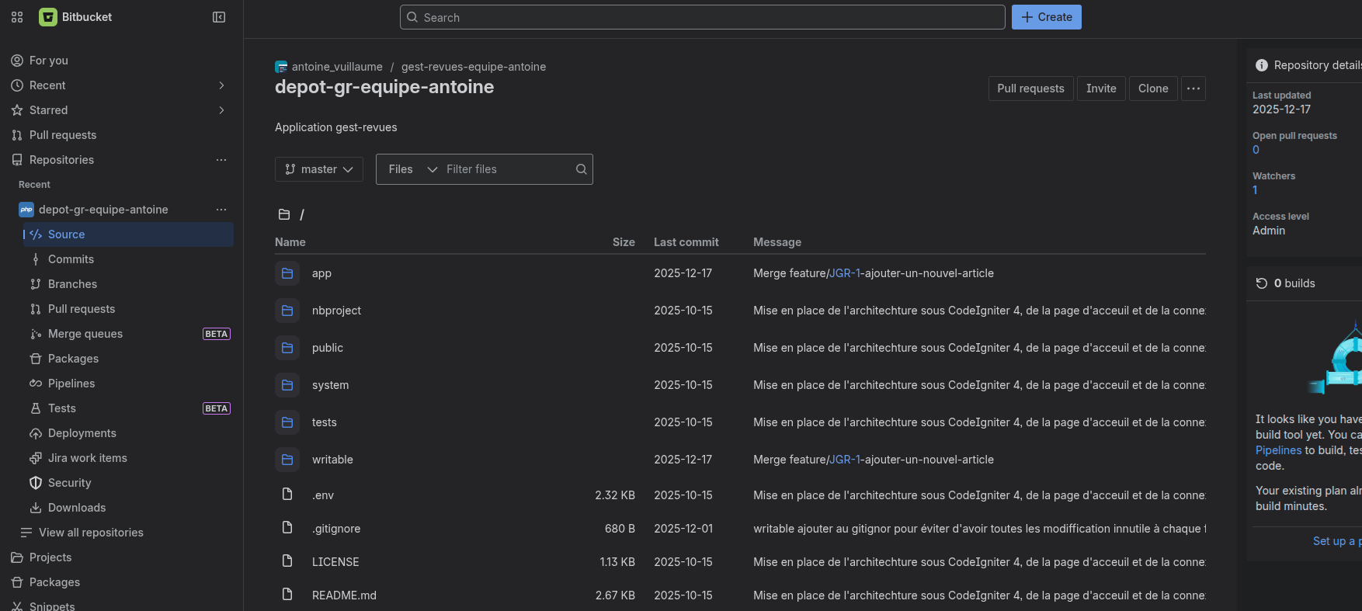The height and width of the screenshot is (611, 1362).
Task: Open the nbproject folder name
Action: [336, 311]
